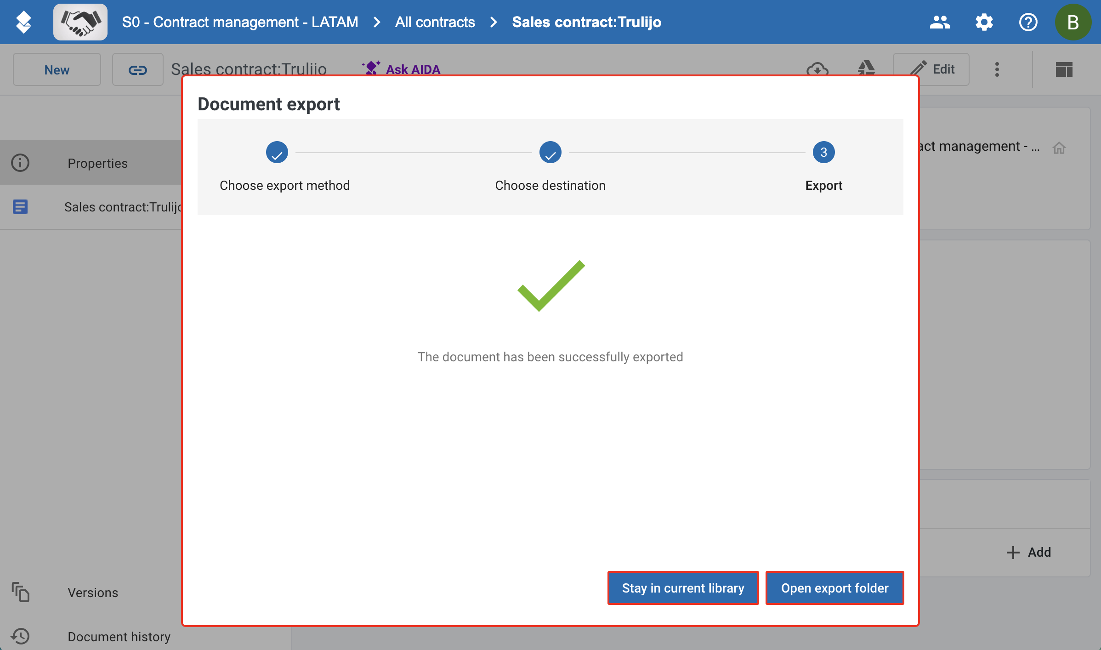Click the Versions copy icon
1101x650 pixels.
(x=21, y=592)
